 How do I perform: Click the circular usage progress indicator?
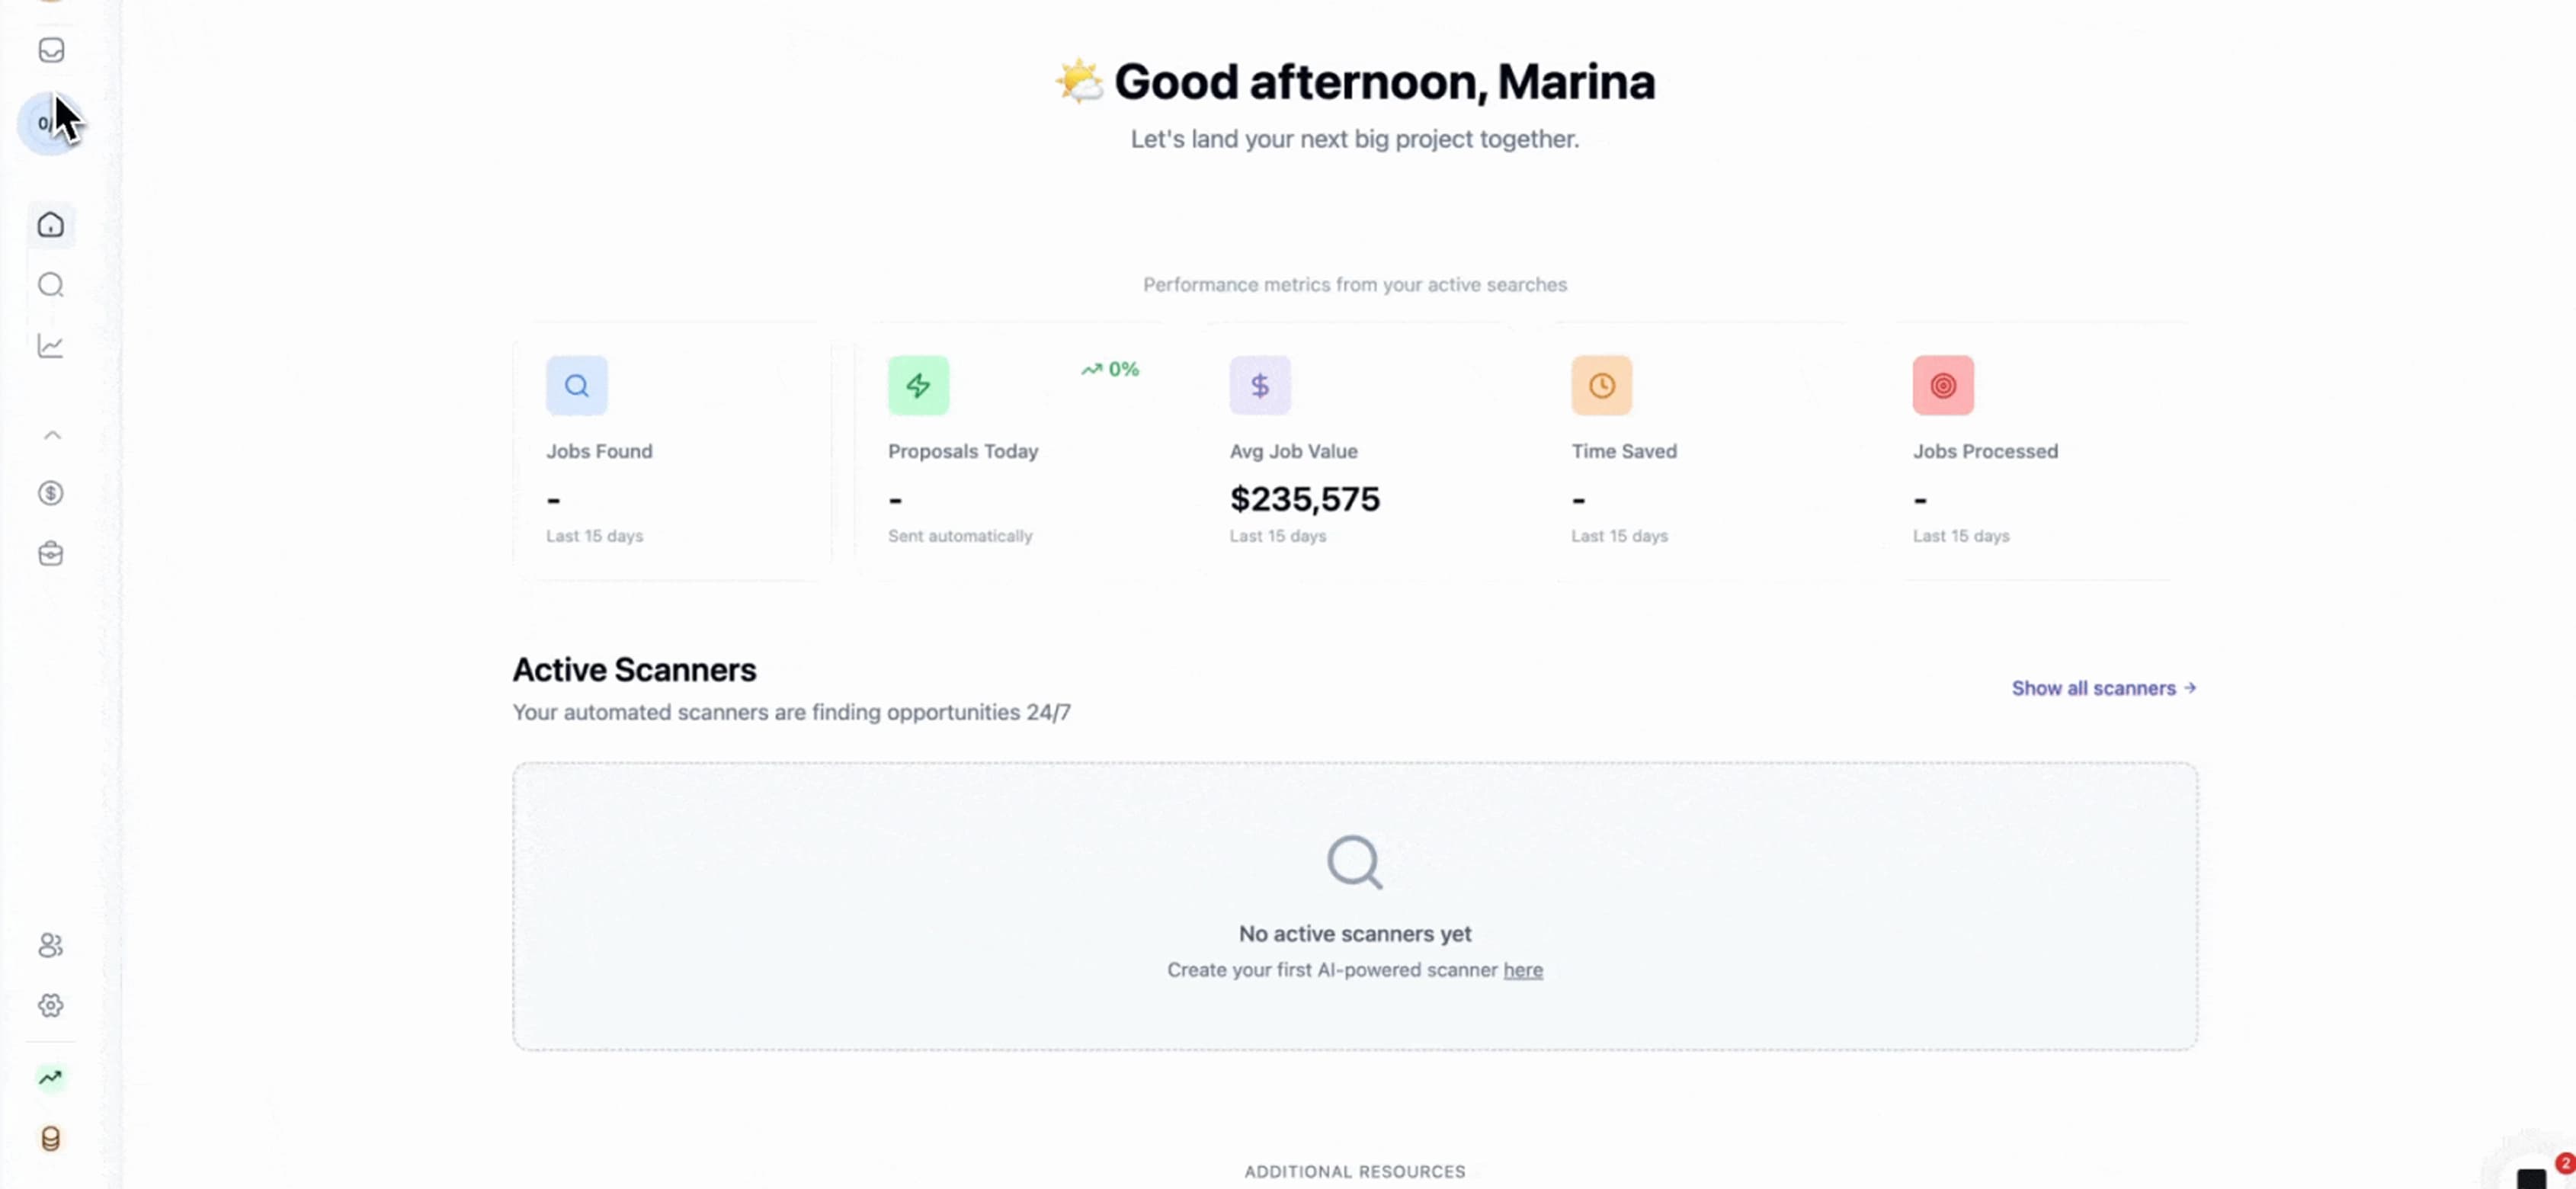click(x=47, y=124)
